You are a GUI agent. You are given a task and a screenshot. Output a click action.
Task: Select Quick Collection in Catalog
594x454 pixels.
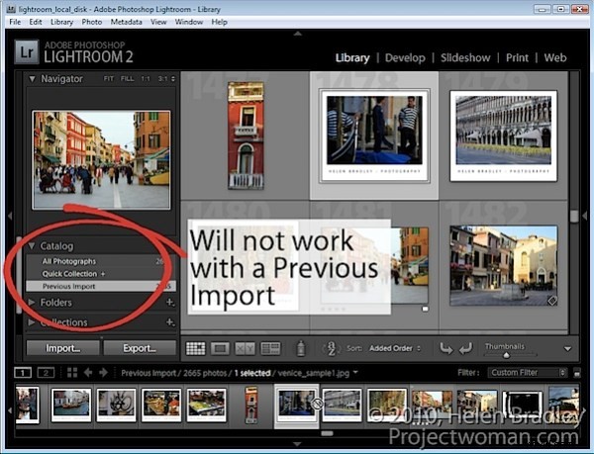pos(101,274)
